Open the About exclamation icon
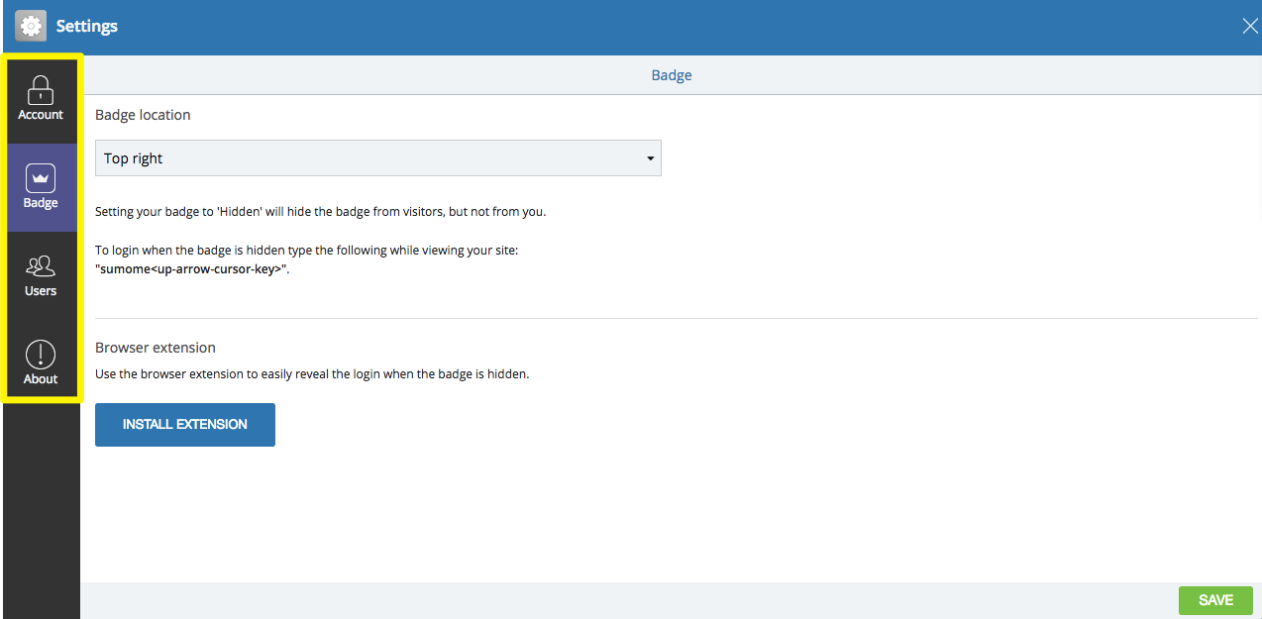Image resolution: width=1262 pixels, height=619 pixels. click(41, 355)
